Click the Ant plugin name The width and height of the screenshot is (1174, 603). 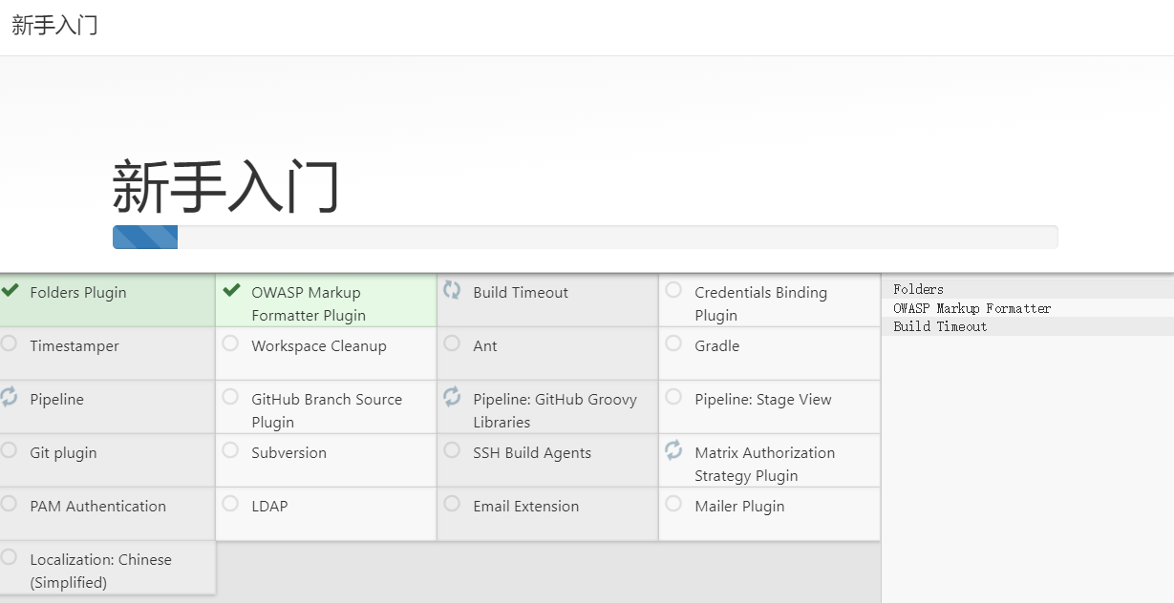tap(485, 346)
